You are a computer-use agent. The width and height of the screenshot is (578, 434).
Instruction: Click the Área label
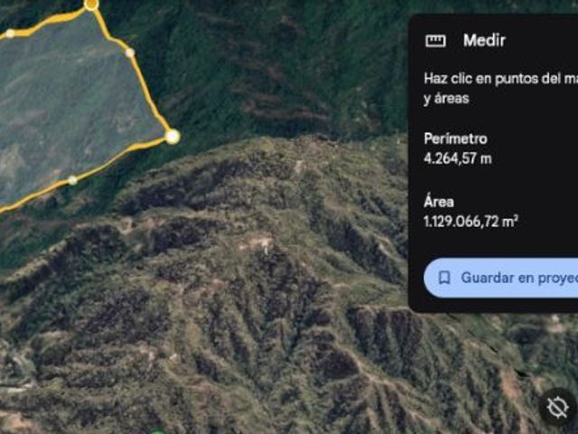439,202
